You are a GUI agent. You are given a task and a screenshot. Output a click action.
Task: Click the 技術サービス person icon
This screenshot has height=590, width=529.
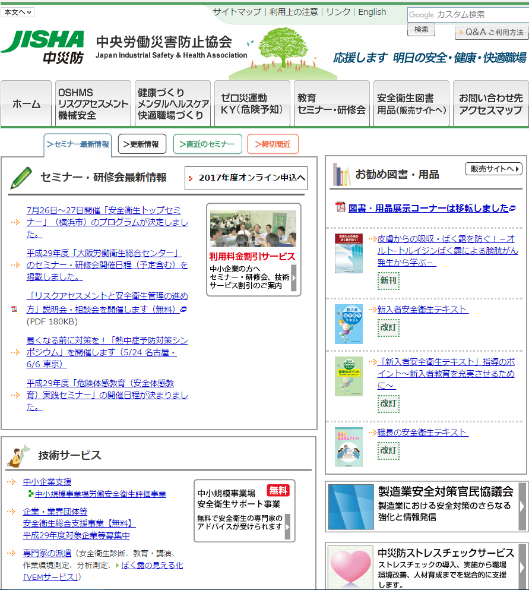(x=18, y=455)
